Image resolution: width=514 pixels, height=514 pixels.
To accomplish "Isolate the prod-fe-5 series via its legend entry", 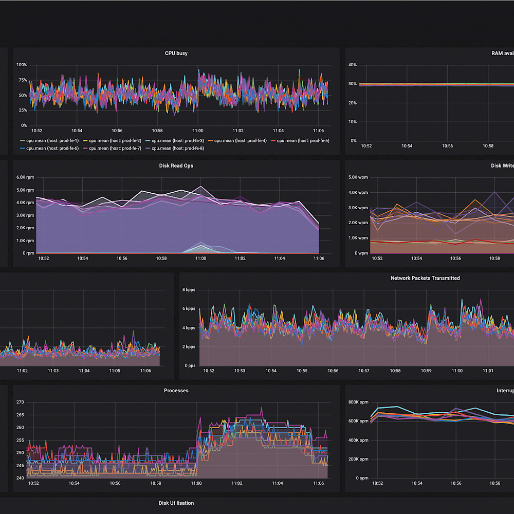I will coord(303,140).
